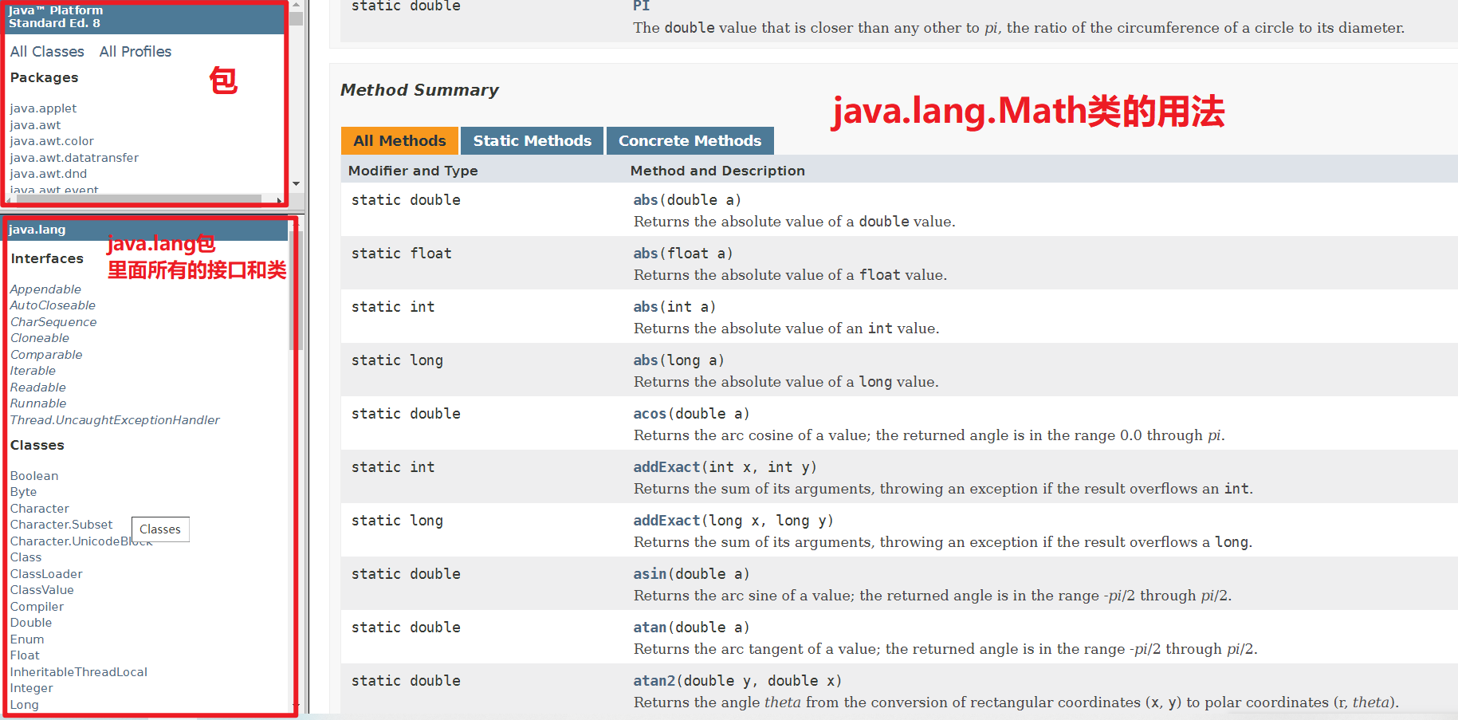Click the java.lang package header link
1458x720 pixels.
(x=37, y=230)
